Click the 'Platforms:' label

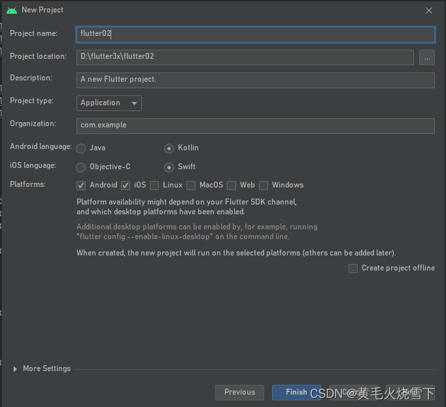tap(27, 184)
